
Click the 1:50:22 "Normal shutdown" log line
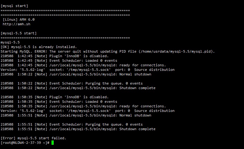(x=76, y=74)
